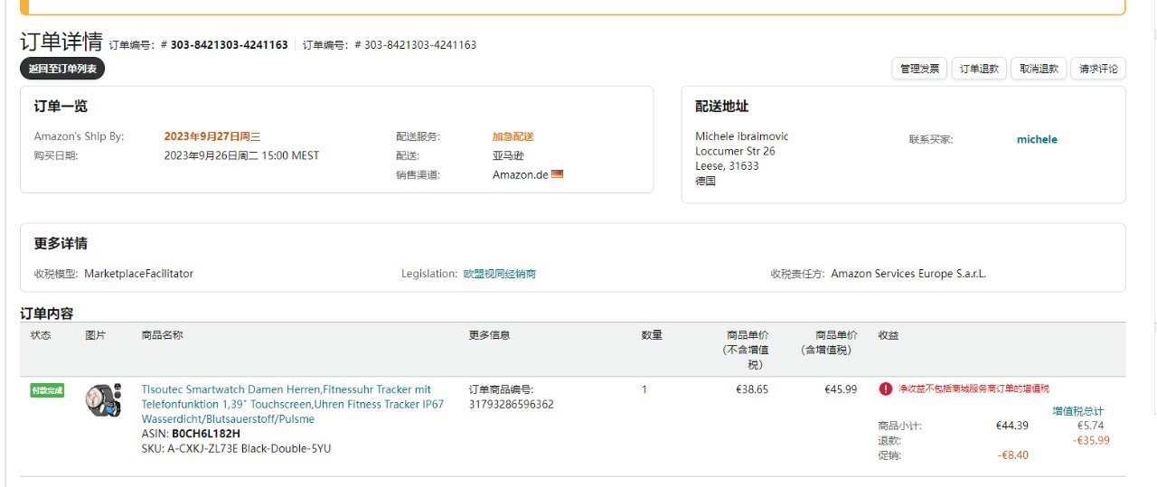Select the 取消退款 button

click(x=1039, y=69)
